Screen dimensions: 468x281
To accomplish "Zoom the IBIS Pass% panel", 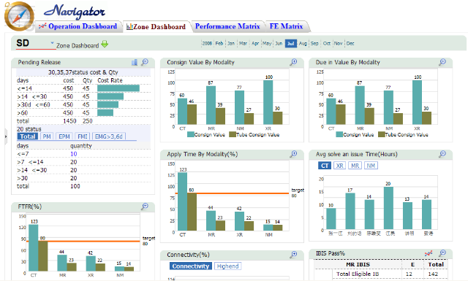I will [x=442, y=253].
